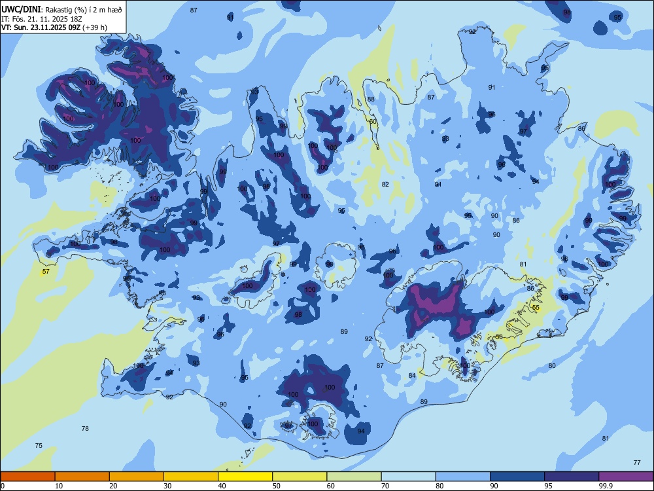Screen dimensions: 654x491
Task: Click the humidity value '57' on the map
Action: (x=46, y=272)
